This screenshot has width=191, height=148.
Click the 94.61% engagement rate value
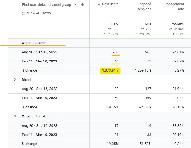tap(178, 52)
